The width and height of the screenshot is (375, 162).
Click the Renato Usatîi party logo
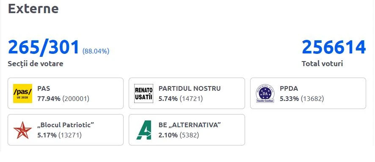click(143, 93)
